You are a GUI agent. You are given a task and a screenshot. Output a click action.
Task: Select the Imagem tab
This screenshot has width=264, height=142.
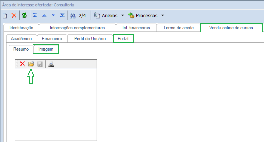46,49
